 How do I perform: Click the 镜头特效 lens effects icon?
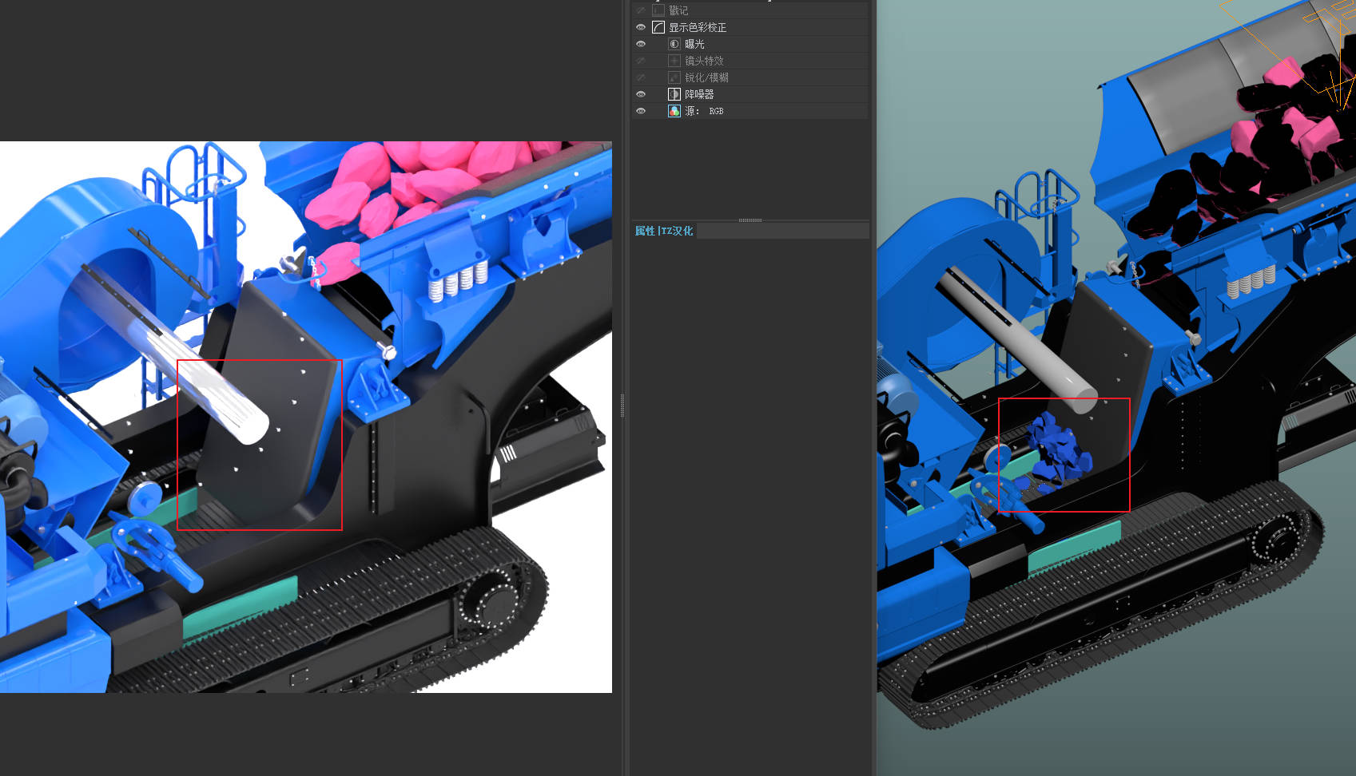[x=674, y=61]
